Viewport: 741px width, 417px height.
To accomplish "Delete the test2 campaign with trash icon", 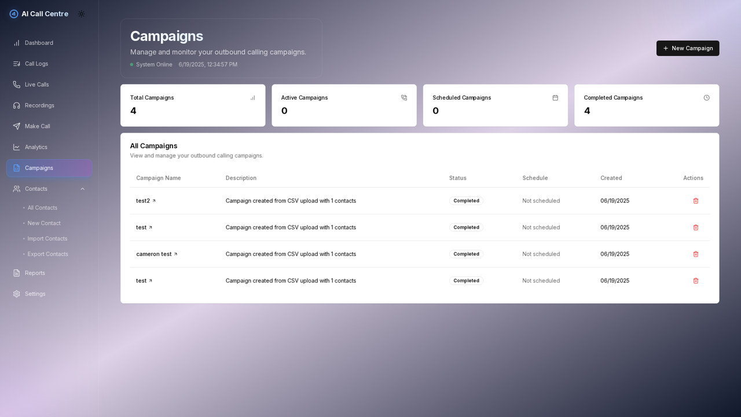I will (x=696, y=201).
